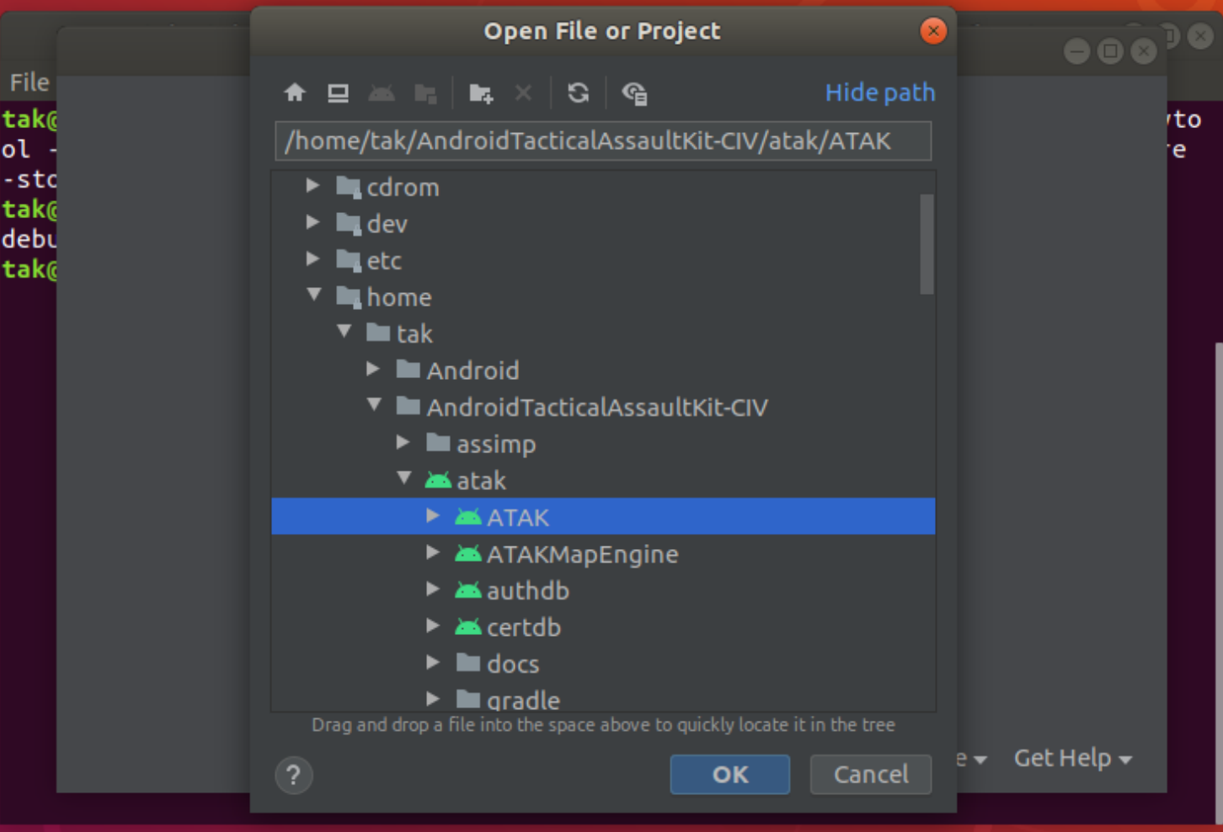Expand the docs folder arrow
The width and height of the screenshot is (1223, 832).
point(433,662)
